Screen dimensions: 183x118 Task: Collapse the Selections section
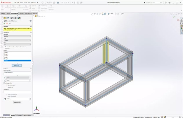(x=31, y=32)
